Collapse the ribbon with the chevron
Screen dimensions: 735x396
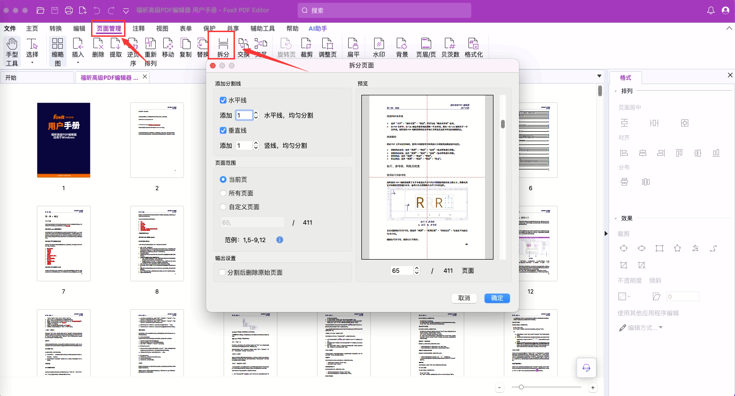(728, 28)
